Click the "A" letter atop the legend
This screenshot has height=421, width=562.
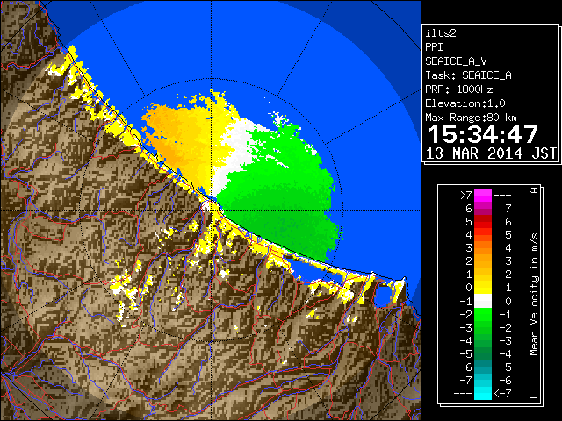tap(534, 190)
